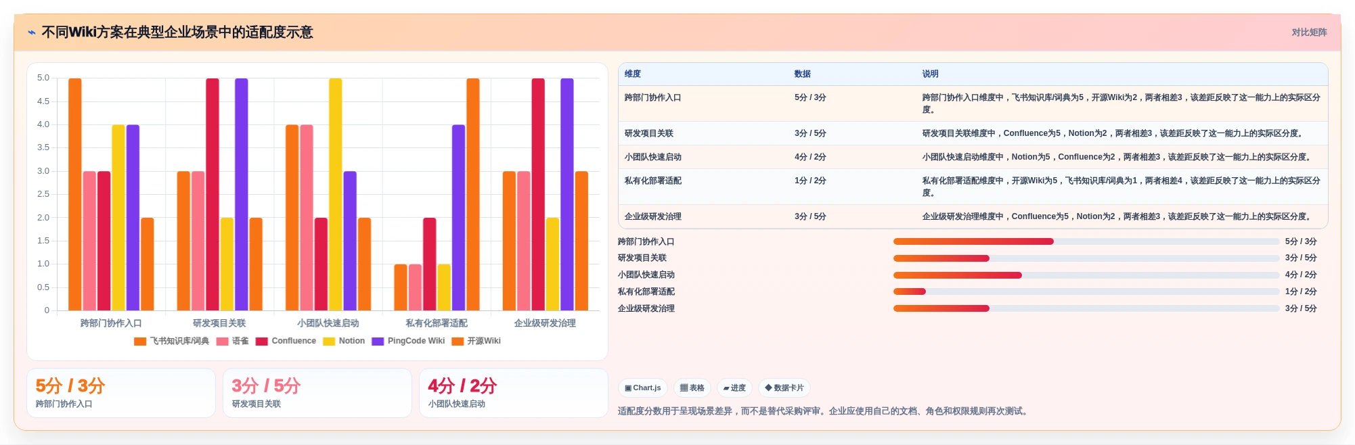Open the 4分 / 2分 小团队快速启动 stat card
Image resolution: width=1355 pixels, height=445 pixels.
[514, 393]
